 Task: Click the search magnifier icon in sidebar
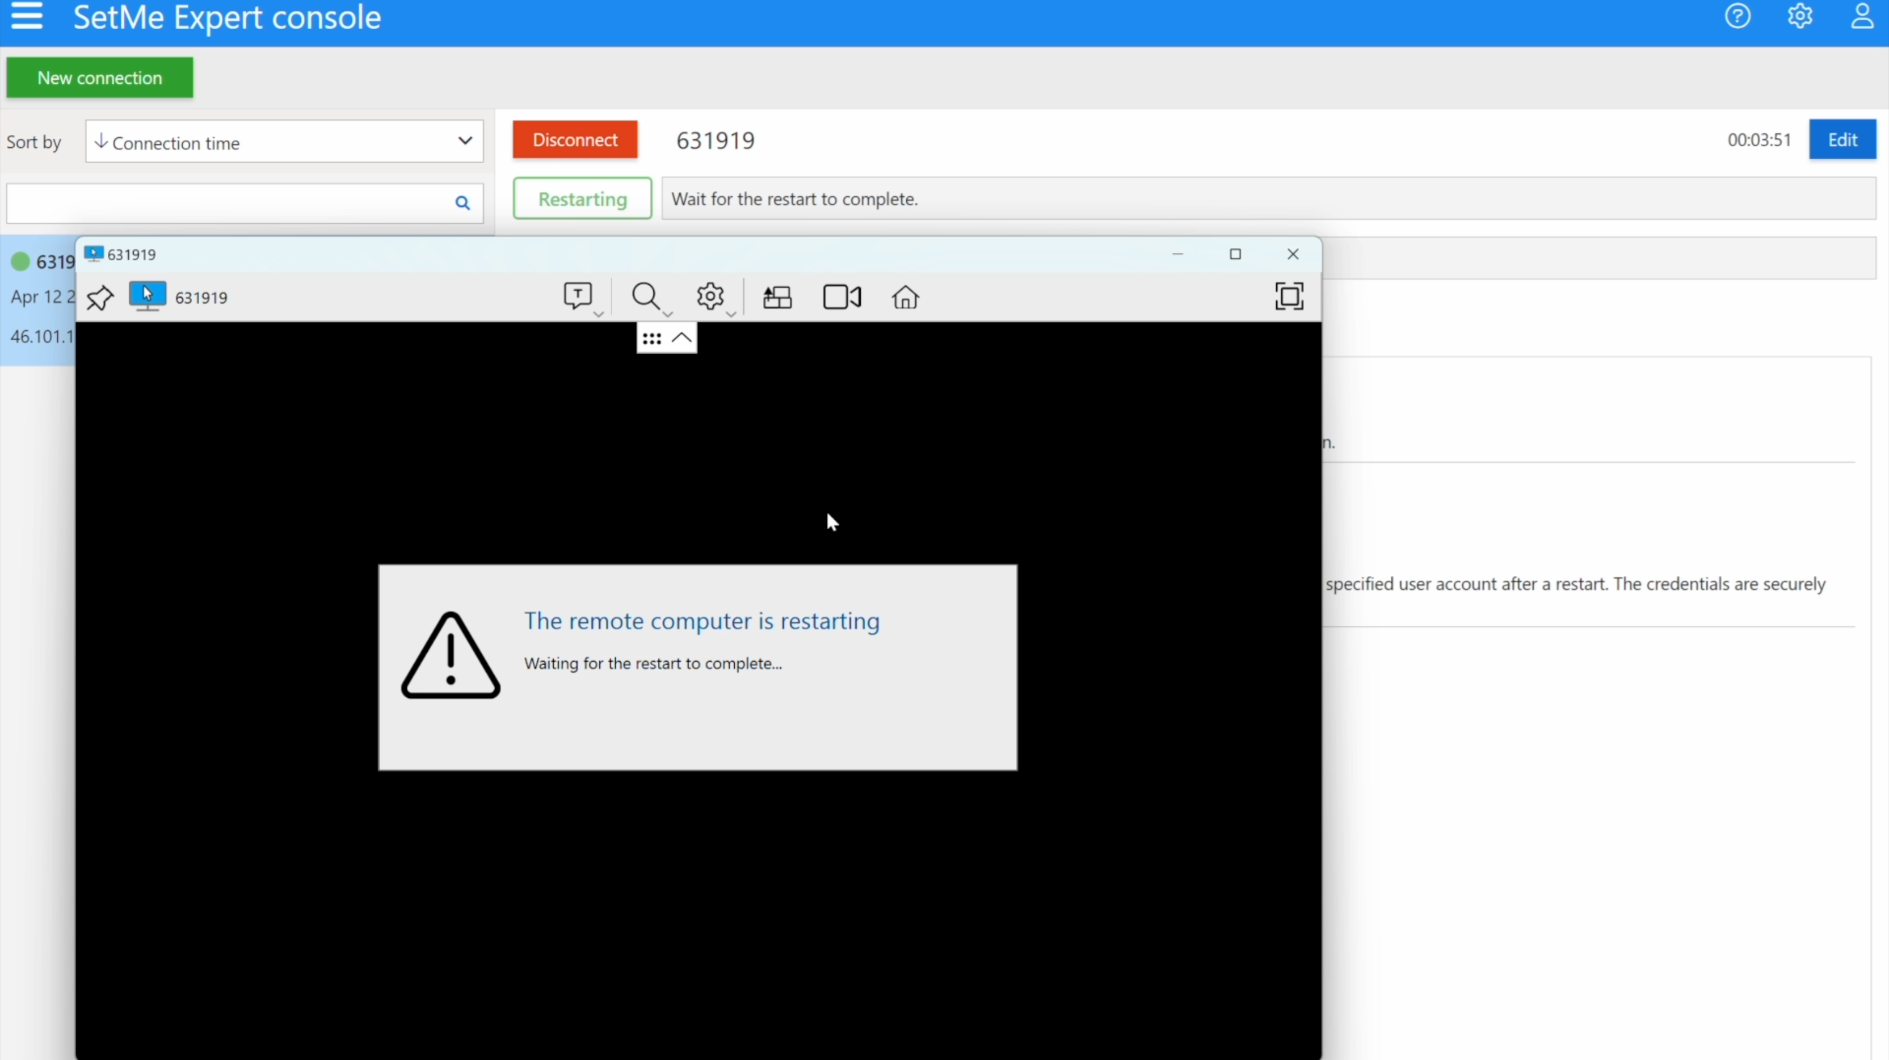[462, 203]
